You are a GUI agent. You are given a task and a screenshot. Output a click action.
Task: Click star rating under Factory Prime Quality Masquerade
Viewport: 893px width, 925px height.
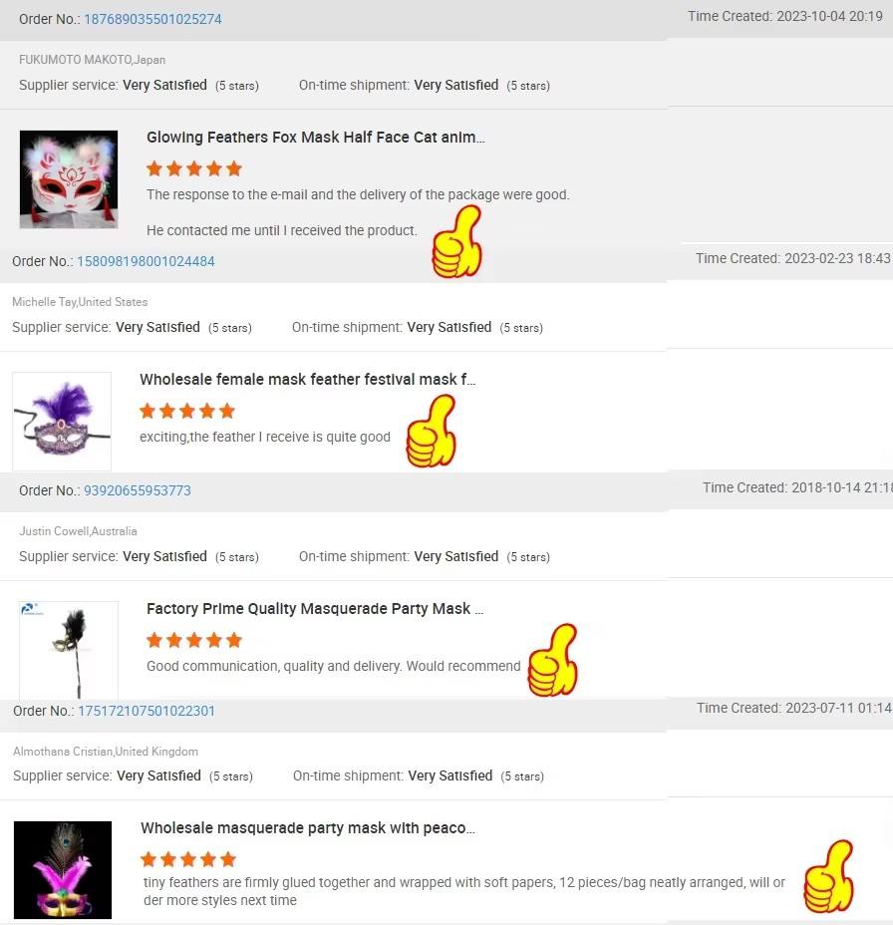click(x=194, y=640)
